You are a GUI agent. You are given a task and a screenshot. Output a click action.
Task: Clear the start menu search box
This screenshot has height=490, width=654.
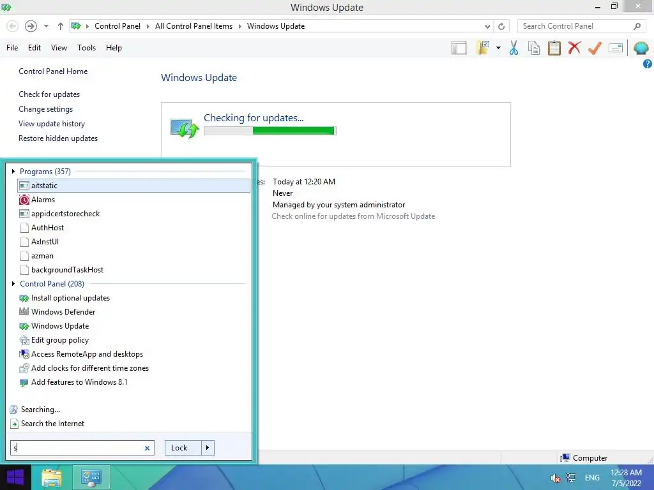point(147,449)
